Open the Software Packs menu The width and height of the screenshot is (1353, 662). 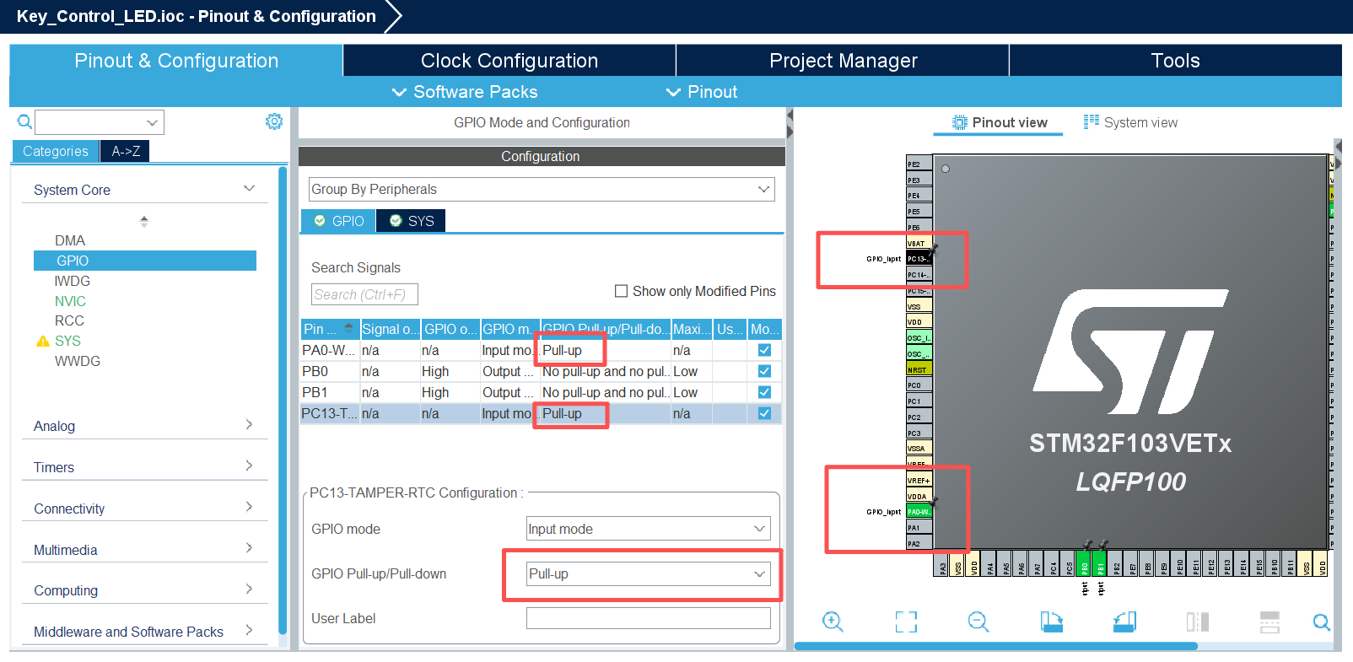[465, 92]
